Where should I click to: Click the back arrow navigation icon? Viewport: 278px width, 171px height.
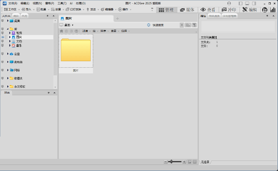66,31
